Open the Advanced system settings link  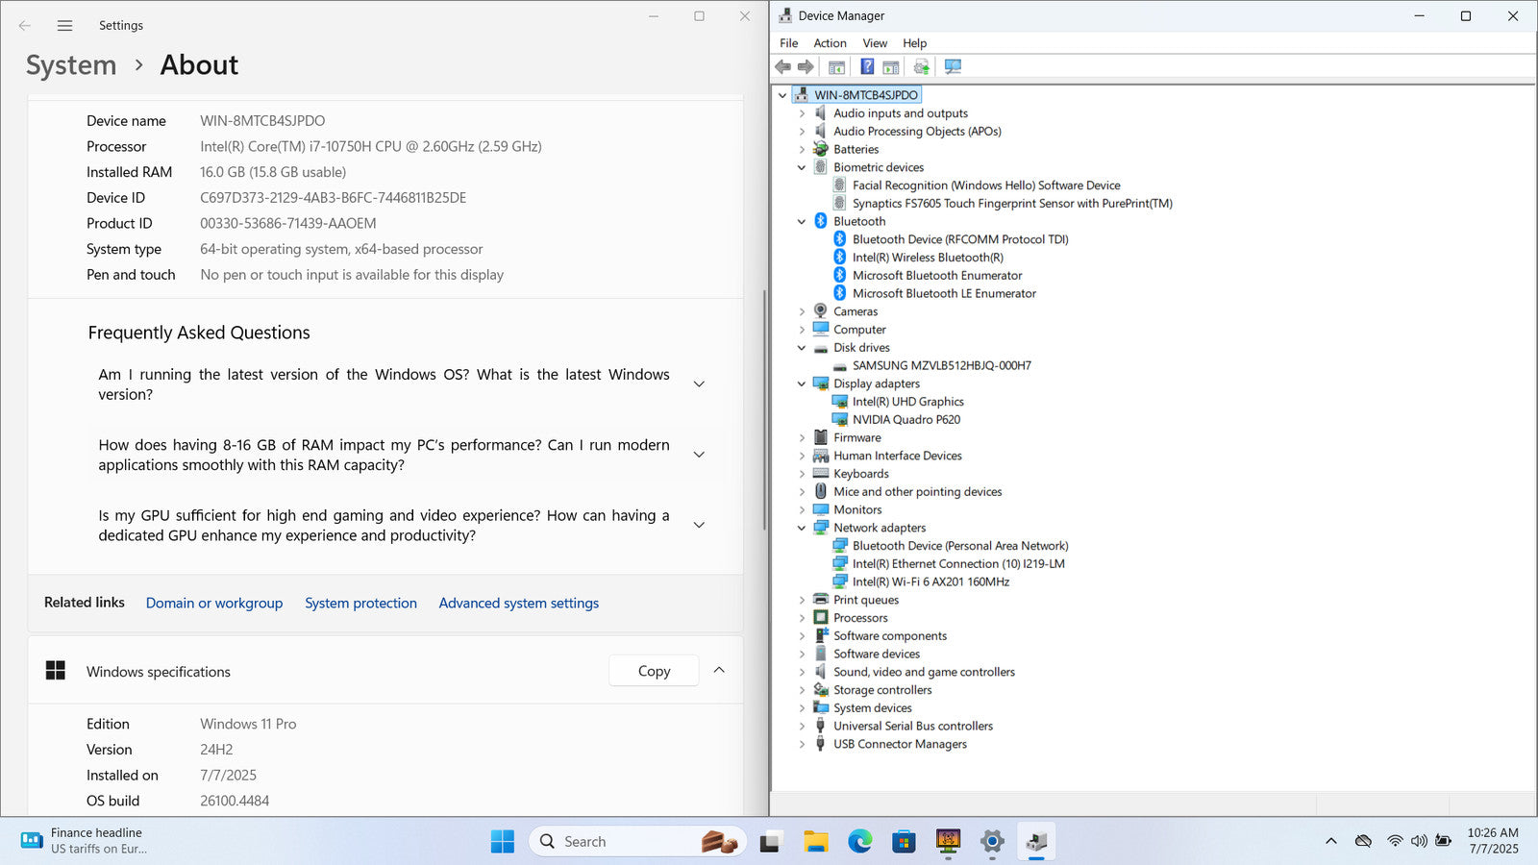coord(518,603)
